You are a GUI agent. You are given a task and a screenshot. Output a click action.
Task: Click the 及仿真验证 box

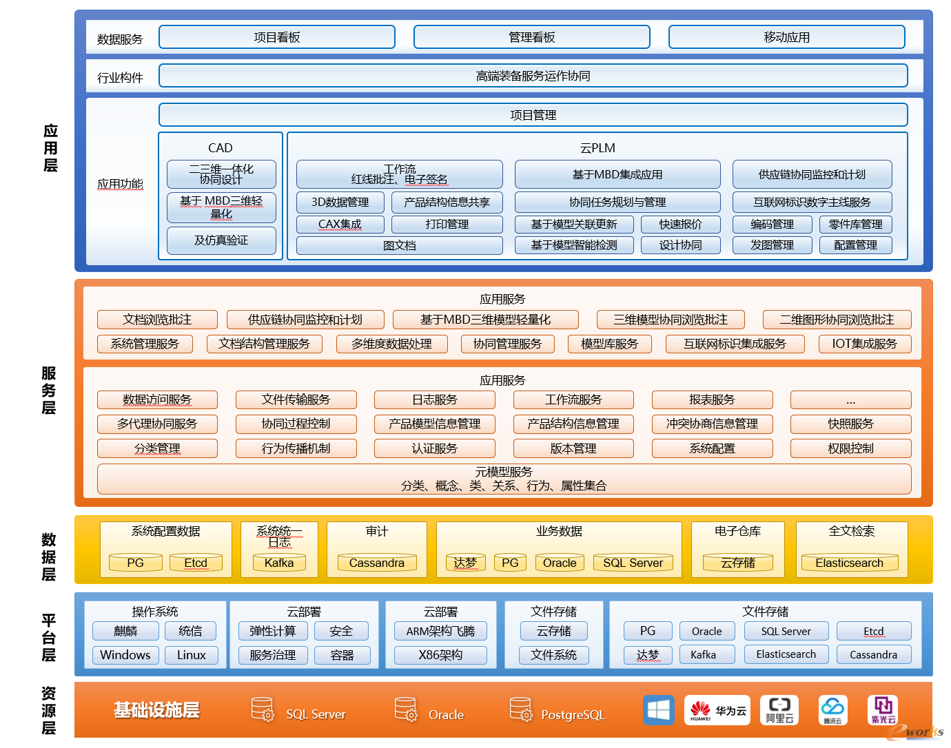(221, 240)
